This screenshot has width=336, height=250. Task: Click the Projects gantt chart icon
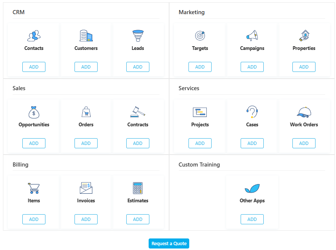coord(200,112)
